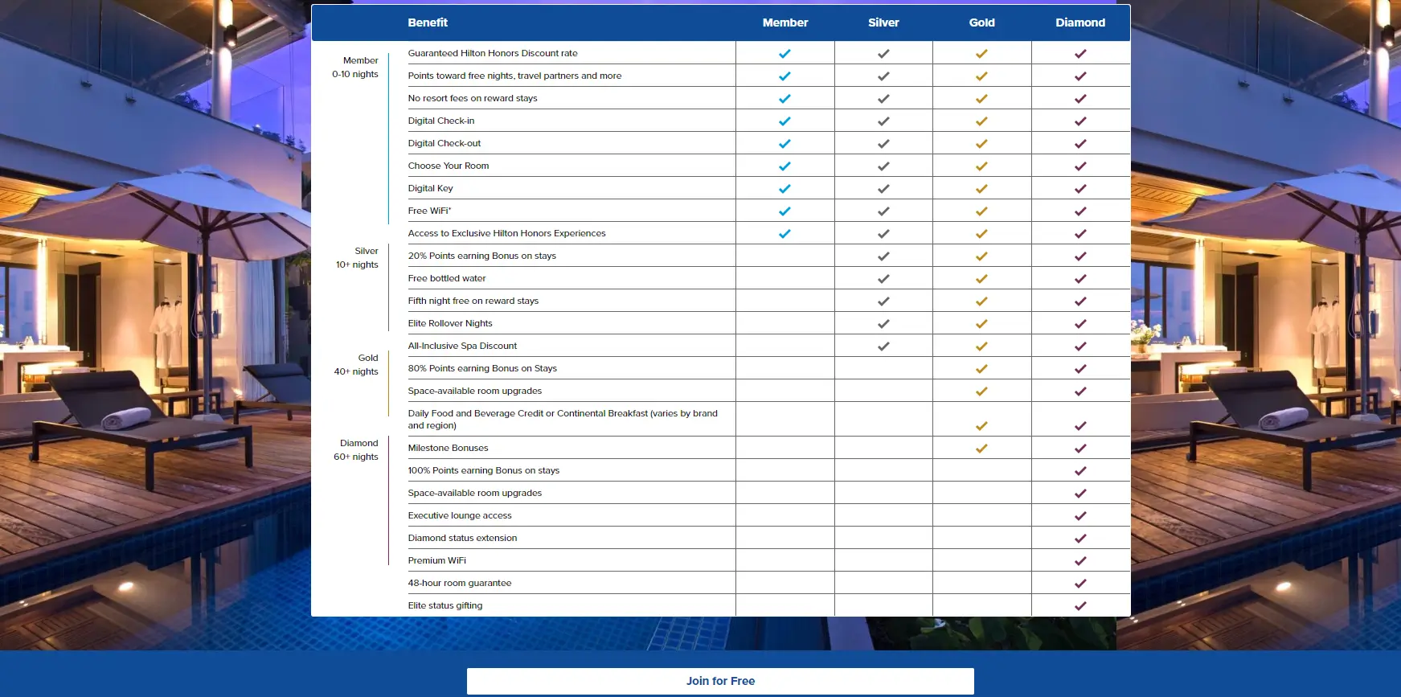Click the Free bottled water benefit text

(447, 278)
